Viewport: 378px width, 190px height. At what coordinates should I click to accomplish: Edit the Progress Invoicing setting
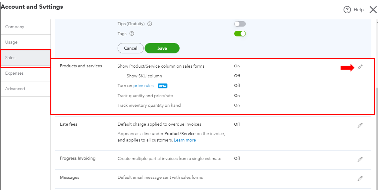click(360, 159)
